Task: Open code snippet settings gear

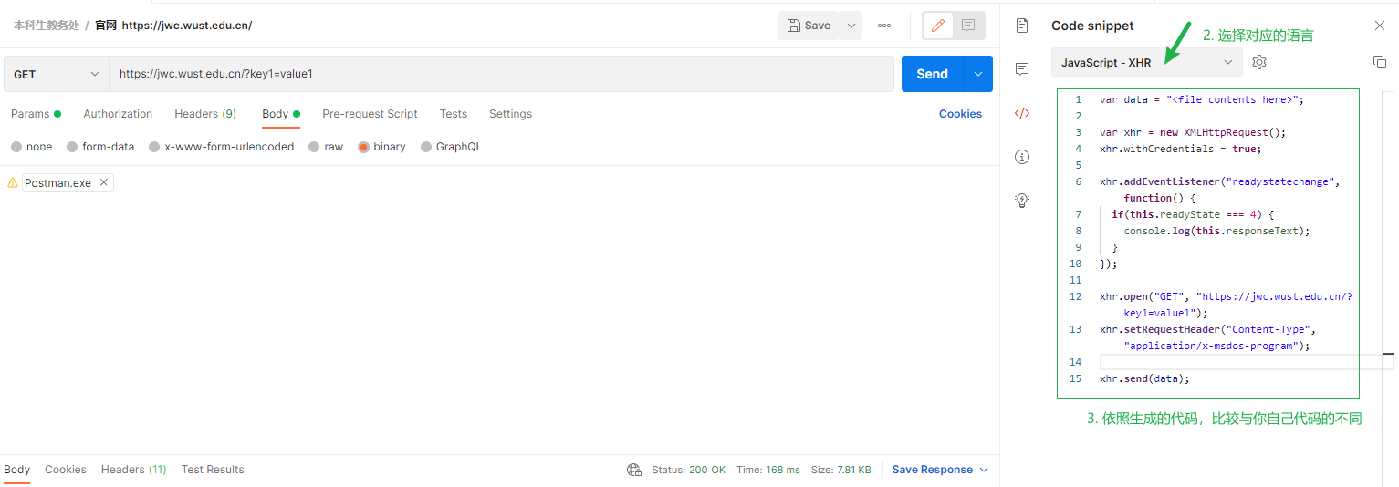Action: point(1259,62)
